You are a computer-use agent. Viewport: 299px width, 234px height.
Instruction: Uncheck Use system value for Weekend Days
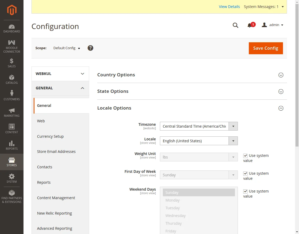click(x=245, y=191)
